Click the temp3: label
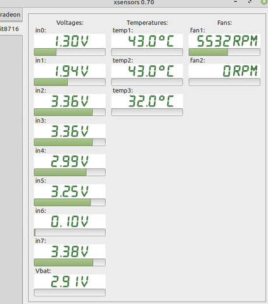Image resolution: width=268 pixels, height=304 pixels. click(x=123, y=91)
